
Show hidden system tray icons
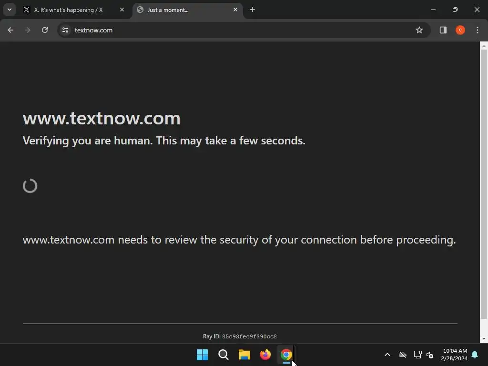pos(387,355)
